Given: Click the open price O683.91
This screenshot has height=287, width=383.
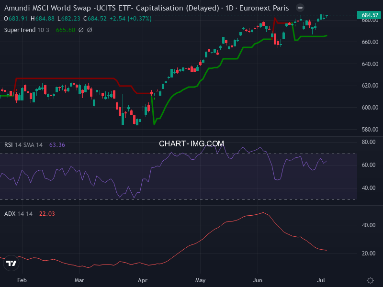Looking at the screenshot, I should 17,19.
